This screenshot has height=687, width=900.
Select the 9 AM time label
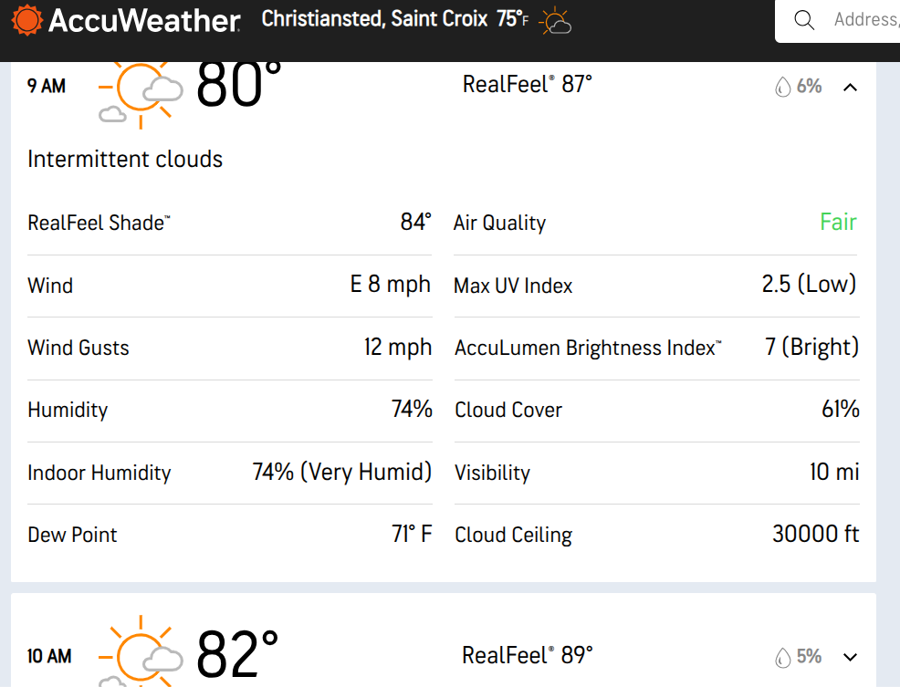47,87
